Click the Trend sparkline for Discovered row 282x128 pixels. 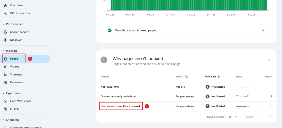pos(242,107)
